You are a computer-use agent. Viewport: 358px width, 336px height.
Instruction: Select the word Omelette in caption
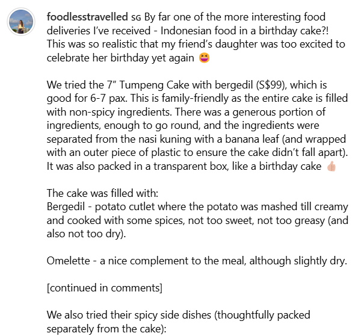68,261
